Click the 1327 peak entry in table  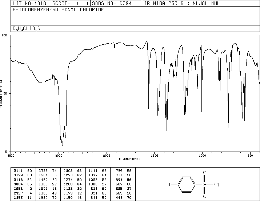tap(48, 197)
